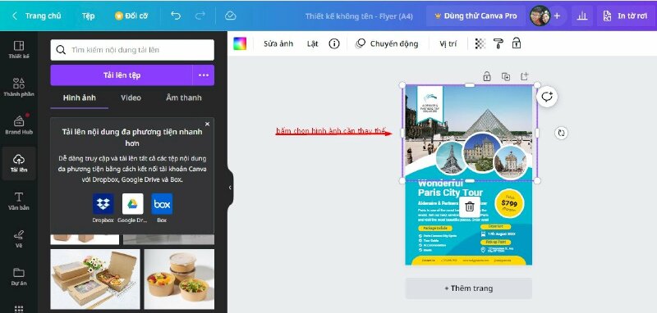This screenshot has height=313, width=657.
Task: Duplicate page icon above canvas
Action: (506, 76)
